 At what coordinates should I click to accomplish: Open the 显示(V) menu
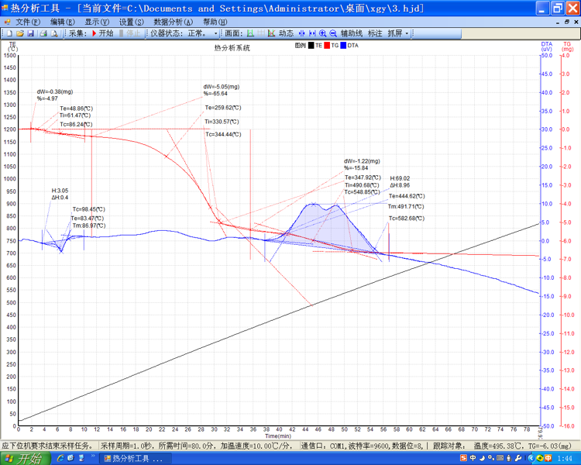tap(97, 22)
